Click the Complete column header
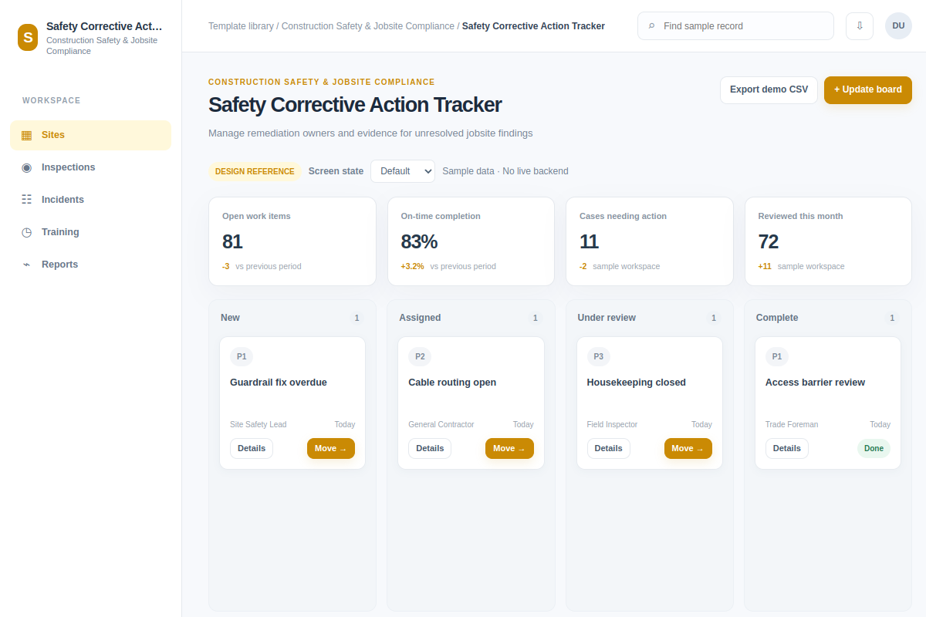The height and width of the screenshot is (617, 926). point(777,318)
